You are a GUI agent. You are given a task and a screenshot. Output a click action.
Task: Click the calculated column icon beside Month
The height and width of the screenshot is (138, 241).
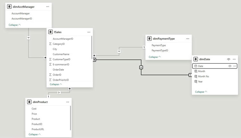click(x=196, y=71)
